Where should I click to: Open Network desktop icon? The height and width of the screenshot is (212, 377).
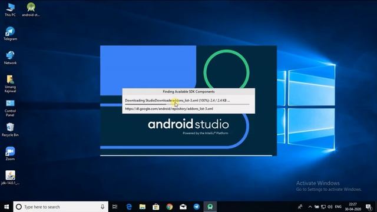(x=10, y=58)
